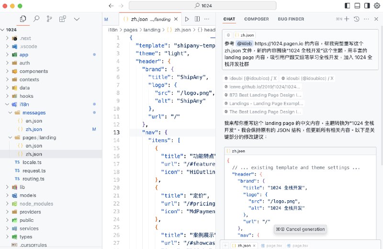Click the @Web mention in prompt
Image resolution: width=383 pixels, height=249 pixels.
point(244,43)
